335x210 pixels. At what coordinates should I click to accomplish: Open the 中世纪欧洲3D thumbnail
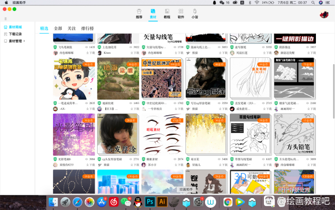click(x=162, y=78)
